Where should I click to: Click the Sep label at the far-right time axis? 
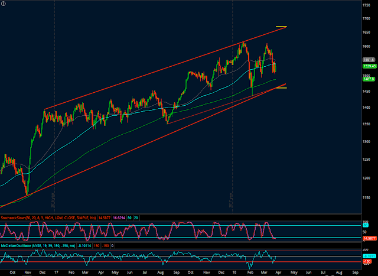[x=356, y=272]
